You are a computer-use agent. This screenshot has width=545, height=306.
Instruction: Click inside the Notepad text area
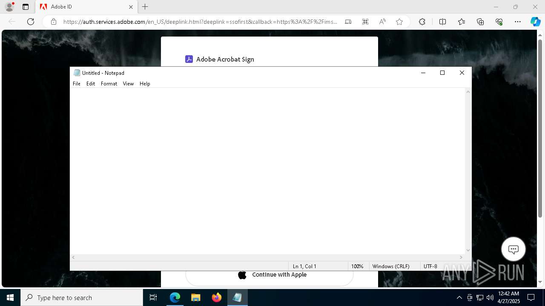[267, 171]
